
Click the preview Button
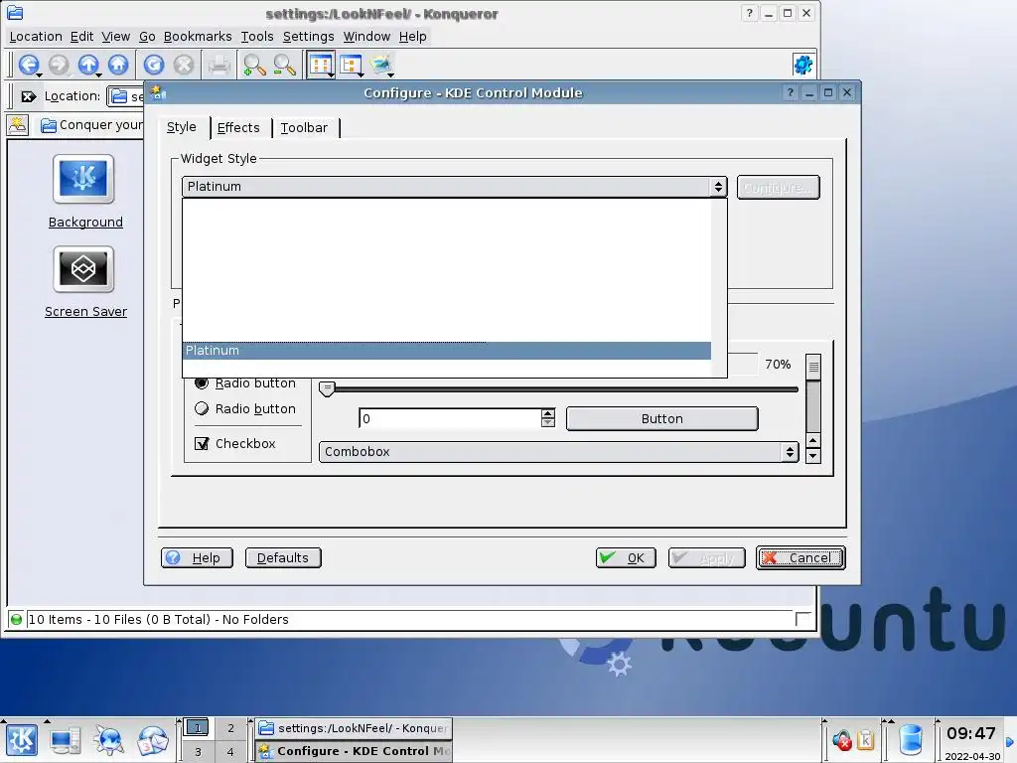click(x=662, y=418)
